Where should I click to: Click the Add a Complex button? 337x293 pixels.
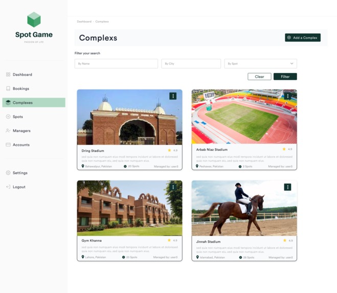[x=303, y=38]
